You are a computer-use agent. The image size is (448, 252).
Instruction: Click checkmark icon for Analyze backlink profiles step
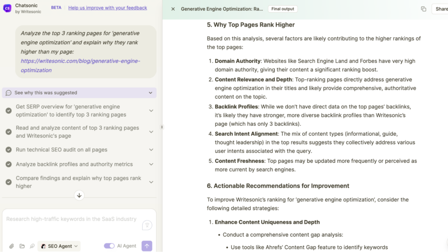9,164
